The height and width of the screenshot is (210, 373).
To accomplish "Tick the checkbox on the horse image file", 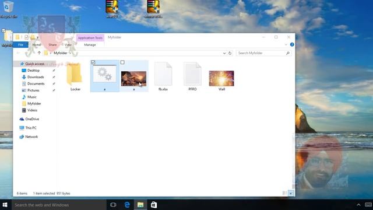I will pos(122,62).
